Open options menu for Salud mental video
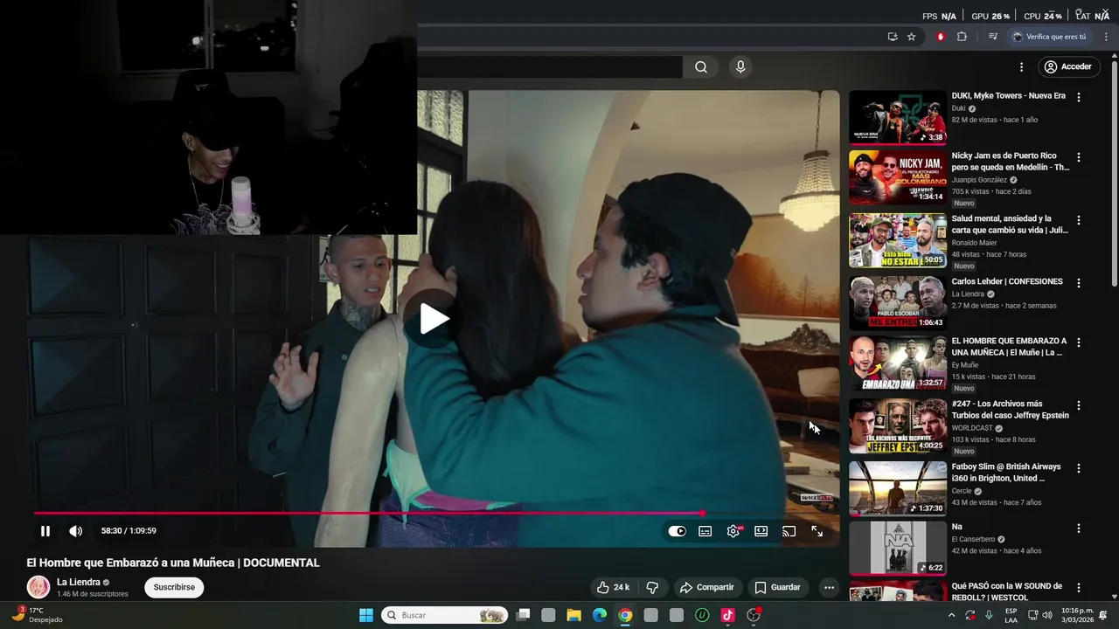Screen dimensions: 1119x629 pos(1079,220)
